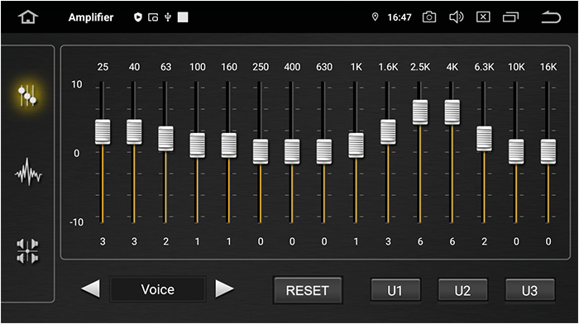The width and height of the screenshot is (579, 324).
Task: Click the Voice preset name field
Action: click(x=158, y=289)
